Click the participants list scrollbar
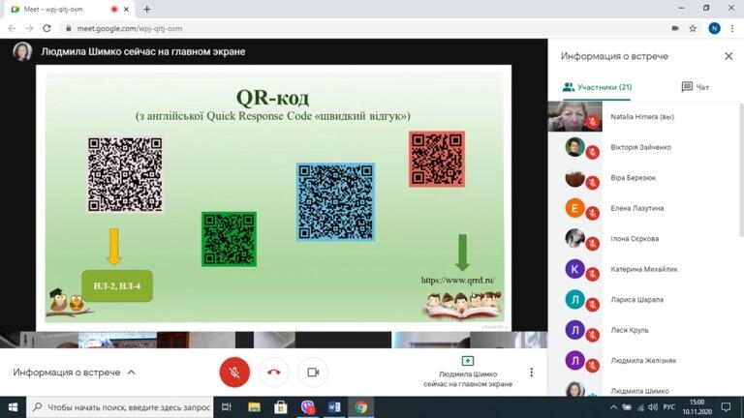Screen dimensions: 744x418 [x=741, y=169]
